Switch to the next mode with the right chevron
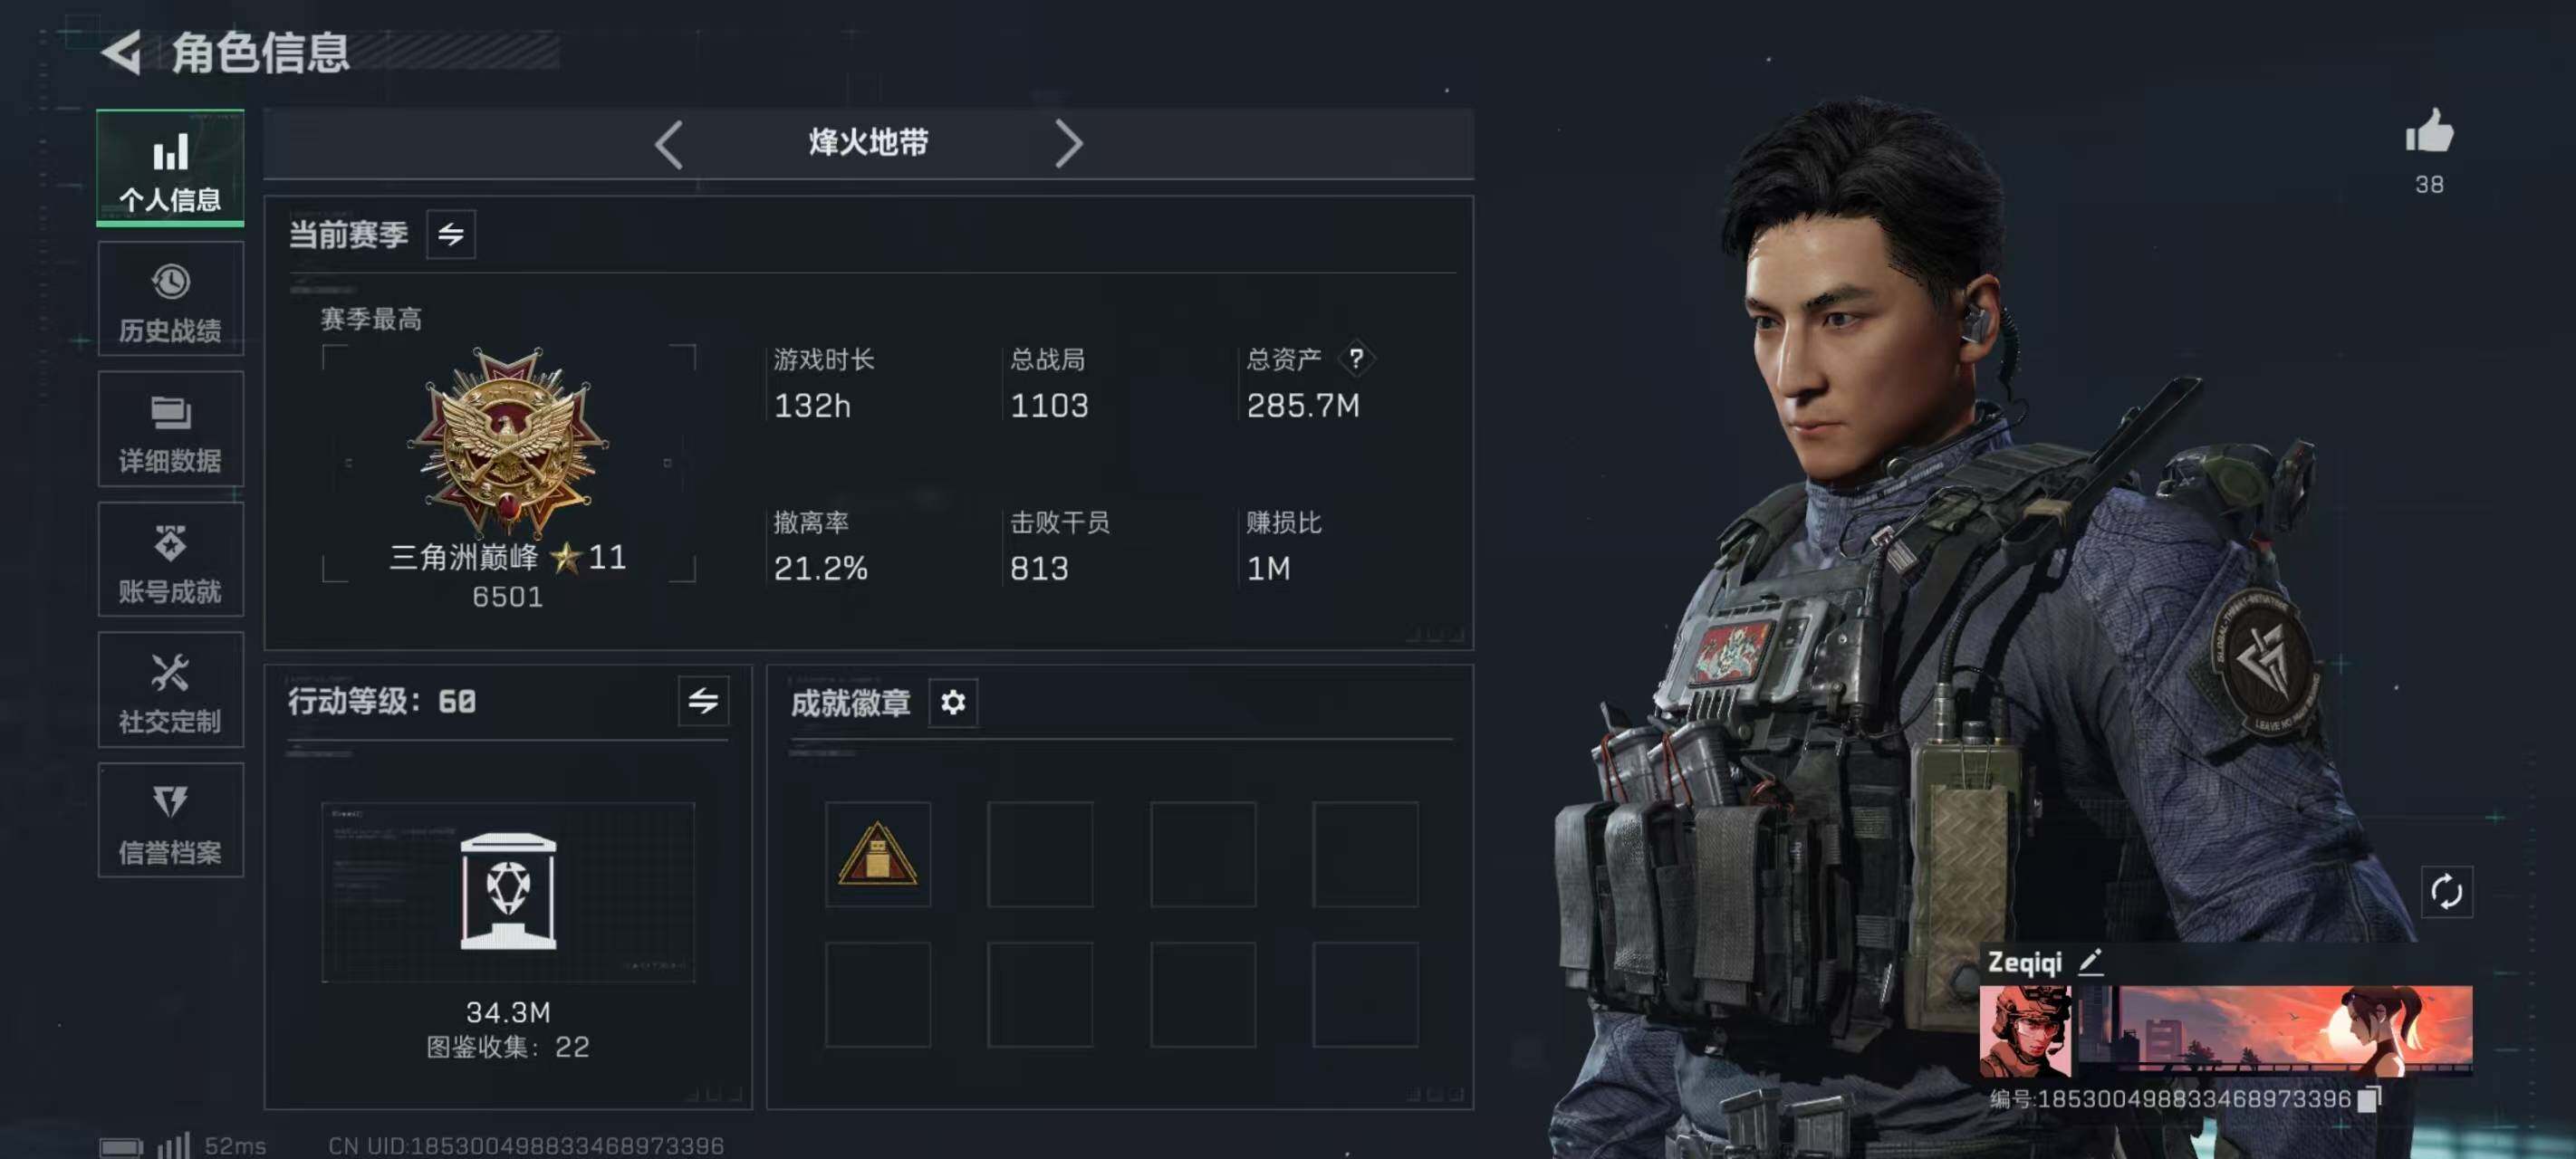 click(x=1069, y=144)
